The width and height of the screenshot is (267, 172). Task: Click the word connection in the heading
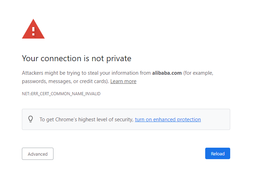[61, 58]
